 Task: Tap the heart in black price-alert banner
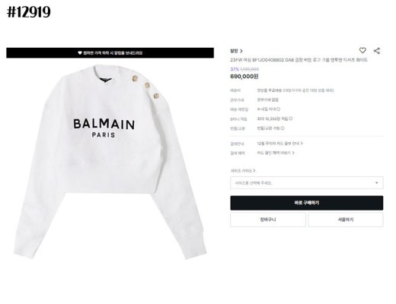(x=80, y=53)
